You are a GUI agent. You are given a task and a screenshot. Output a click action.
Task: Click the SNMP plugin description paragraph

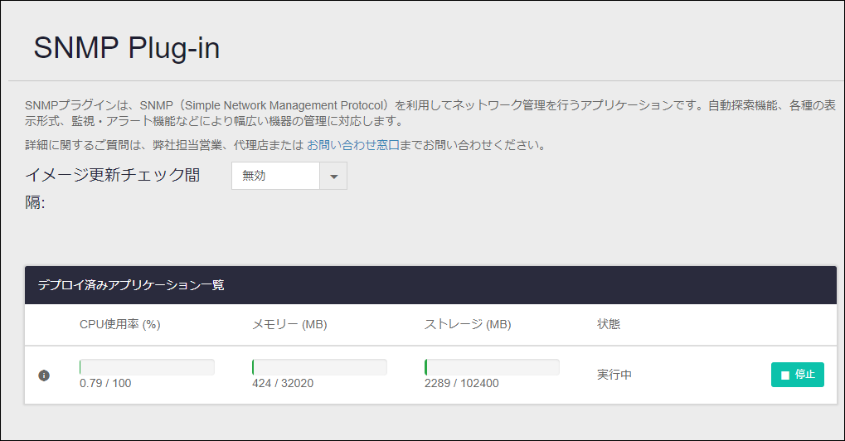pos(430,113)
